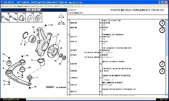Open labour time stopwatch for GAUCHE 3646 96
The width and height of the screenshot is (169, 101).
pyautogui.click(x=162, y=23)
